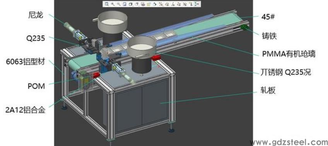
Task: Click the last icon in view toolbar
Action: point(197,4)
